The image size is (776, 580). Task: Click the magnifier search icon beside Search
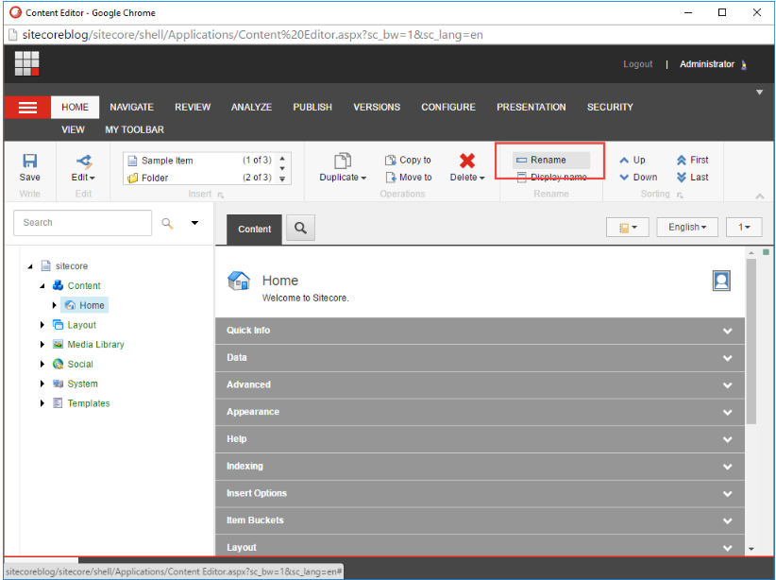point(167,223)
